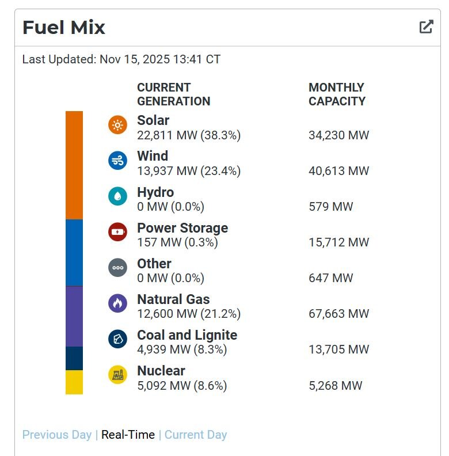Click the blue Wind icon
The width and height of the screenshot is (449, 456).
(117, 161)
